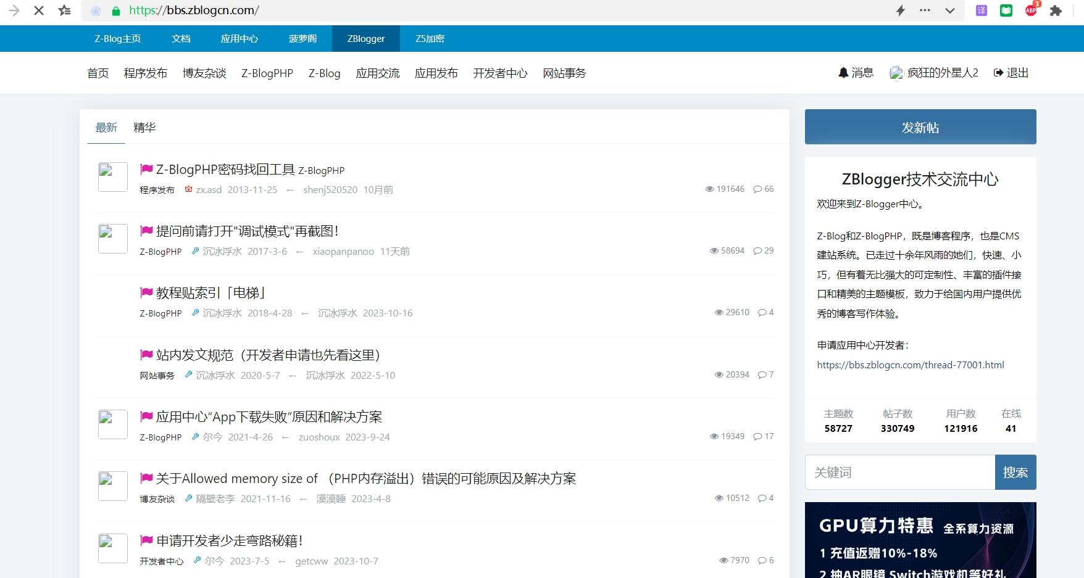Open the 开发者中心 nav section
This screenshot has height=578, width=1084.
coord(501,73)
